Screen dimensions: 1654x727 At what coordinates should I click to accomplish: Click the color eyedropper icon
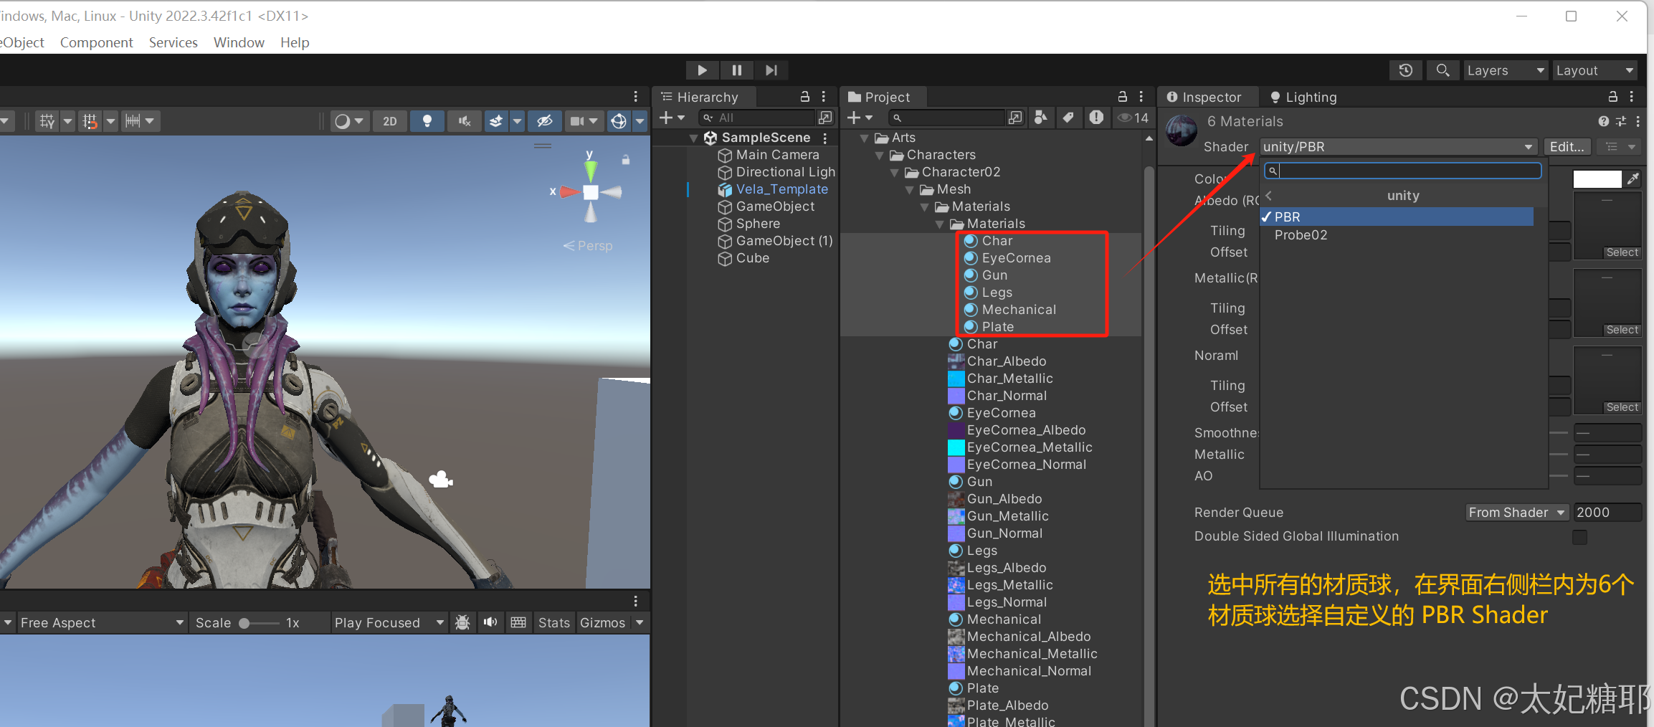(x=1632, y=179)
